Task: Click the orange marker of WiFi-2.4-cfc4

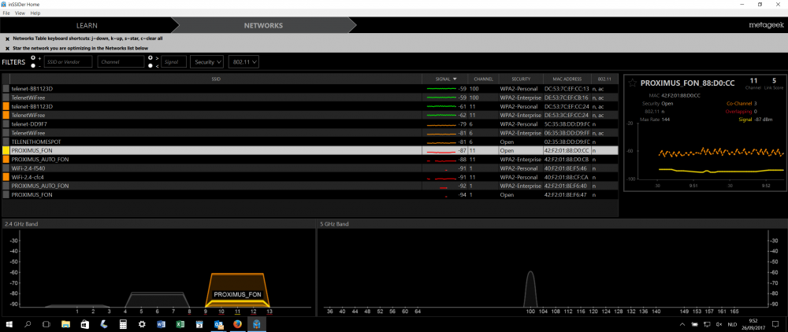Action: click(x=6, y=177)
